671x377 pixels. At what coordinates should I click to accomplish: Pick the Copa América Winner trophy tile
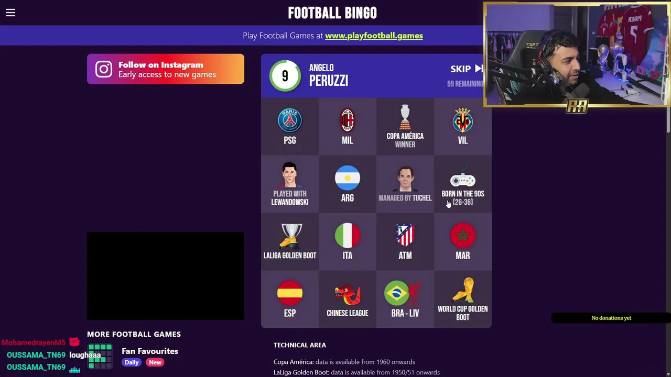405,126
